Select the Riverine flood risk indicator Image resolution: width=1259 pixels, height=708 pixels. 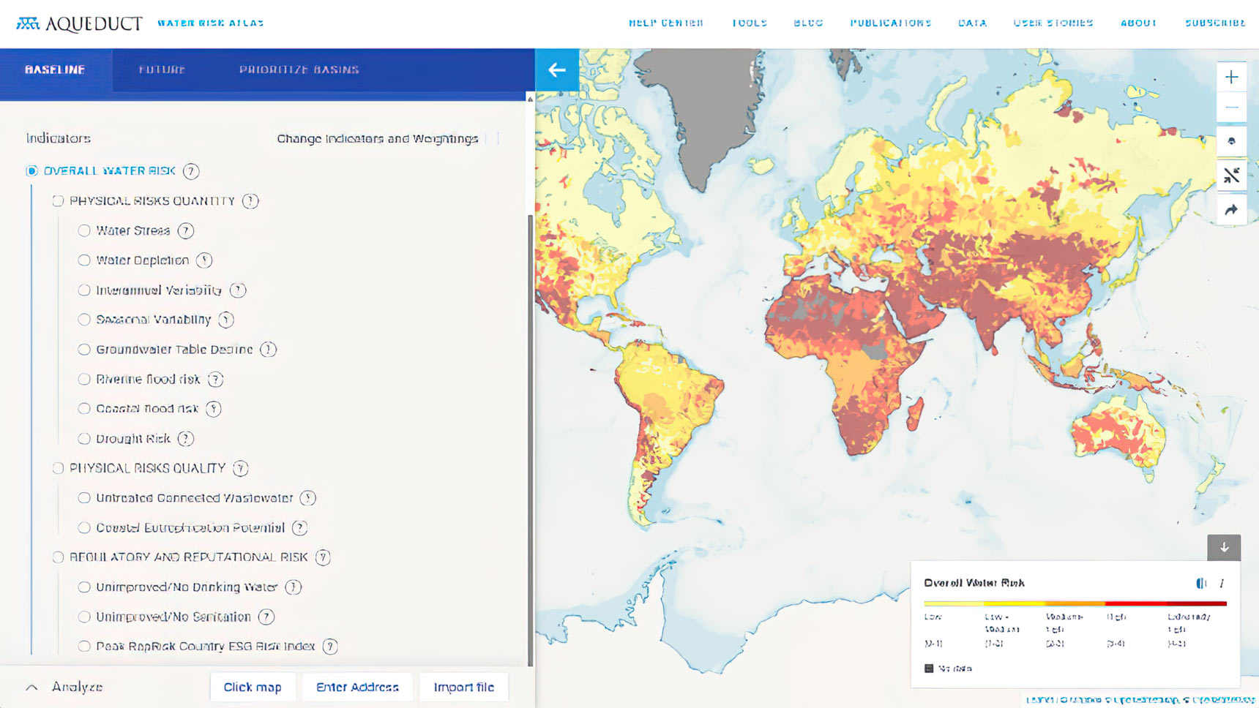click(84, 380)
